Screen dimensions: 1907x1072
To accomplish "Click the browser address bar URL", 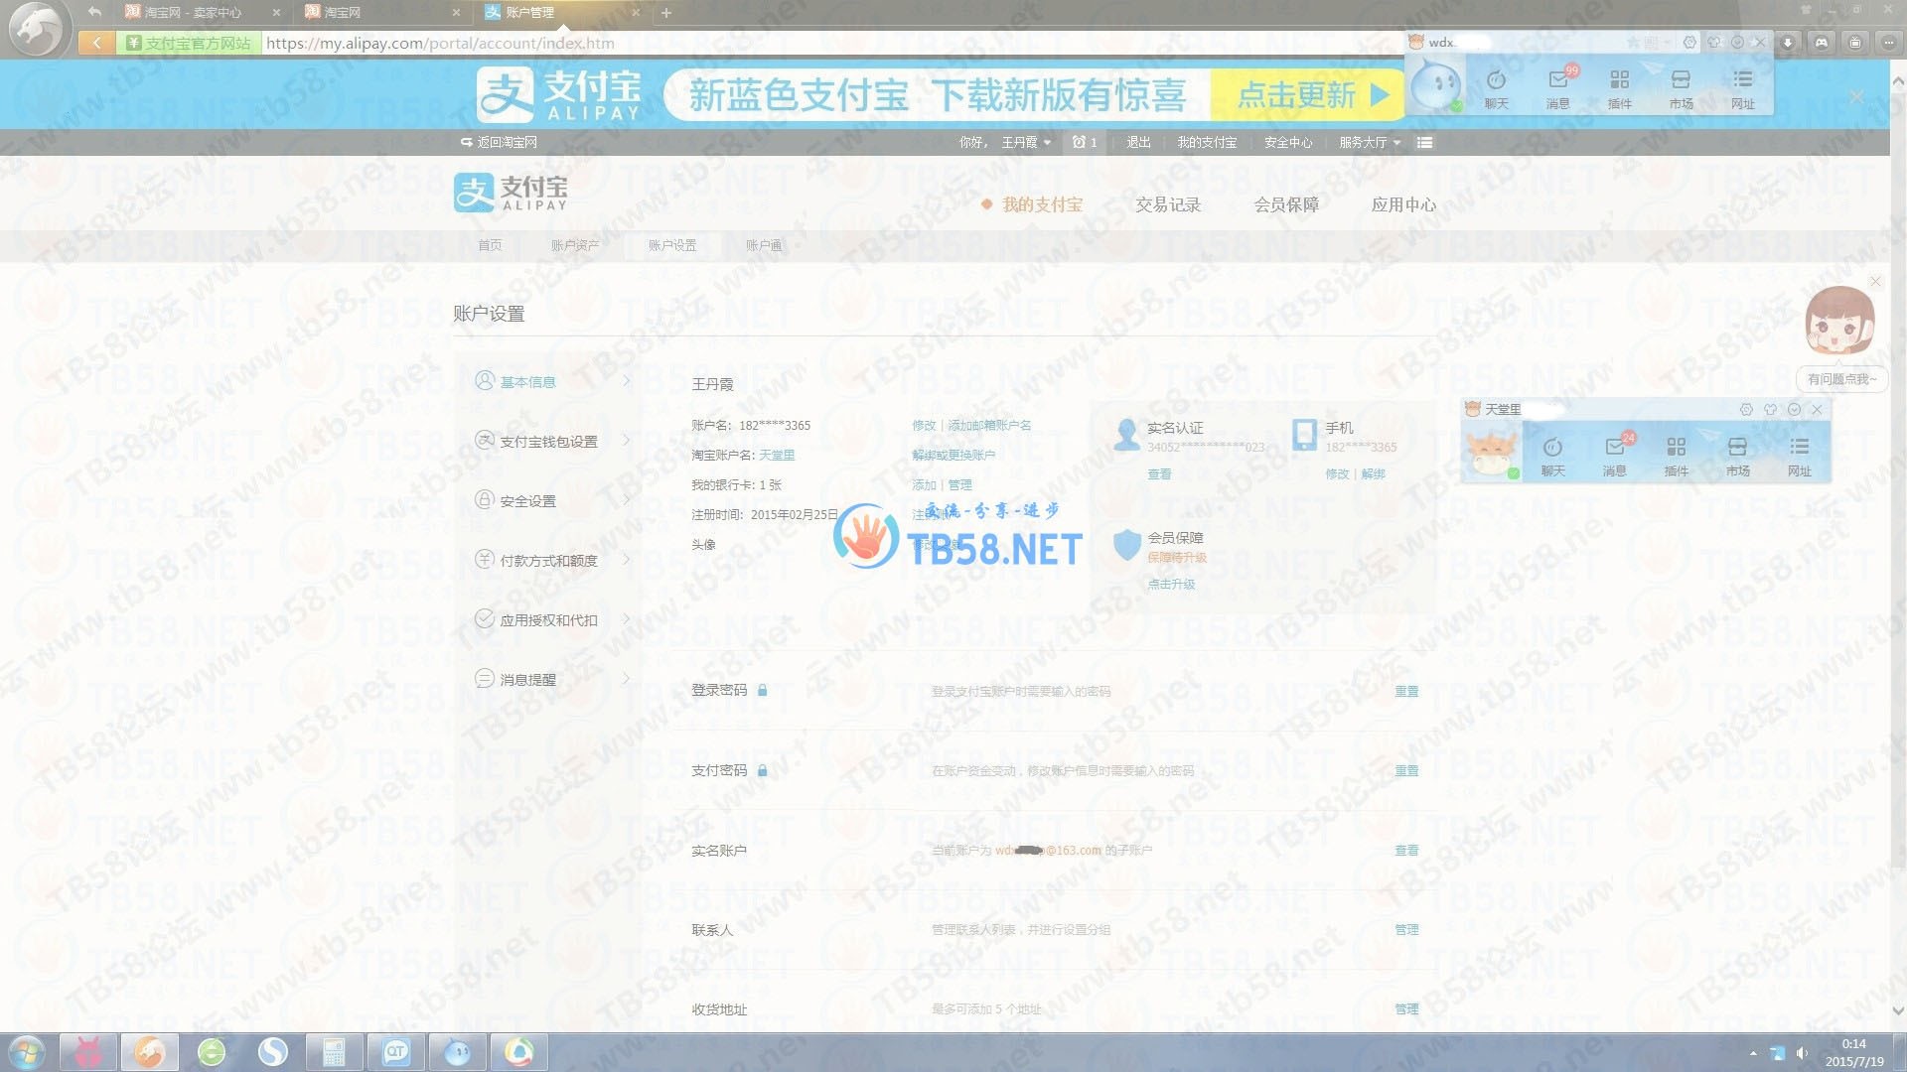I will click(x=440, y=43).
